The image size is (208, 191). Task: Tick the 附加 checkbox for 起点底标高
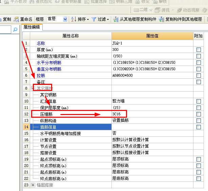(x=199, y=172)
